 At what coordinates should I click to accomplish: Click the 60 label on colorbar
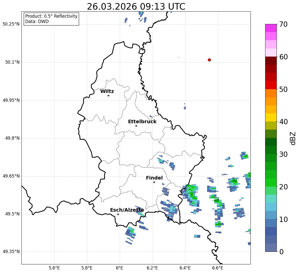(283, 57)
